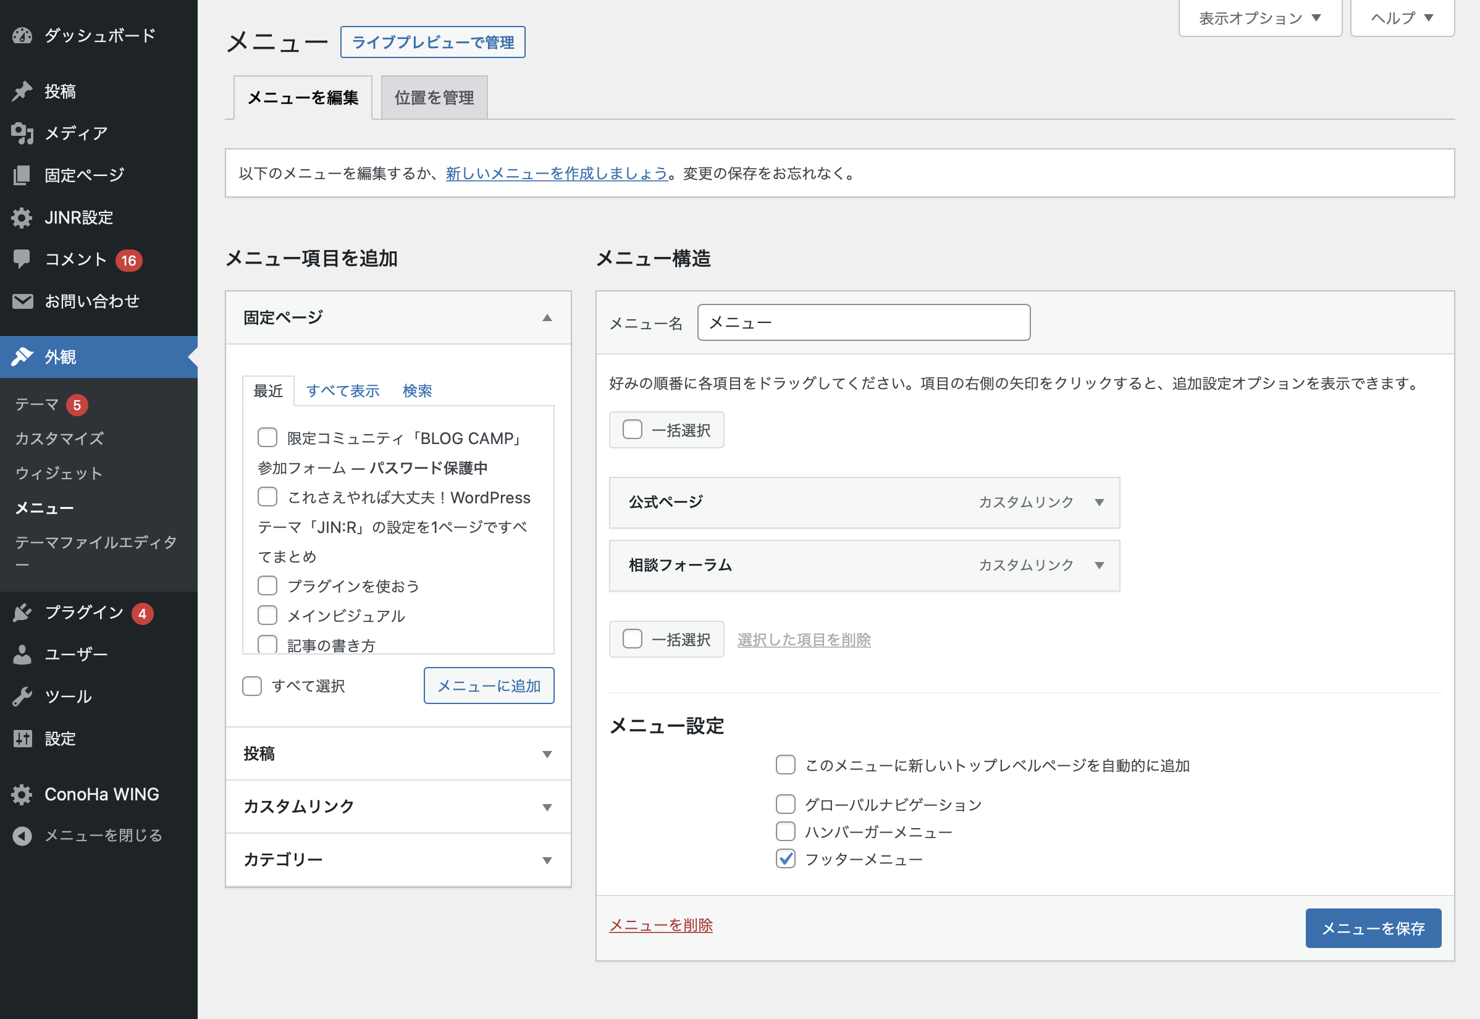Open the テーマファイルエディター submenu item

coord(96,553)
